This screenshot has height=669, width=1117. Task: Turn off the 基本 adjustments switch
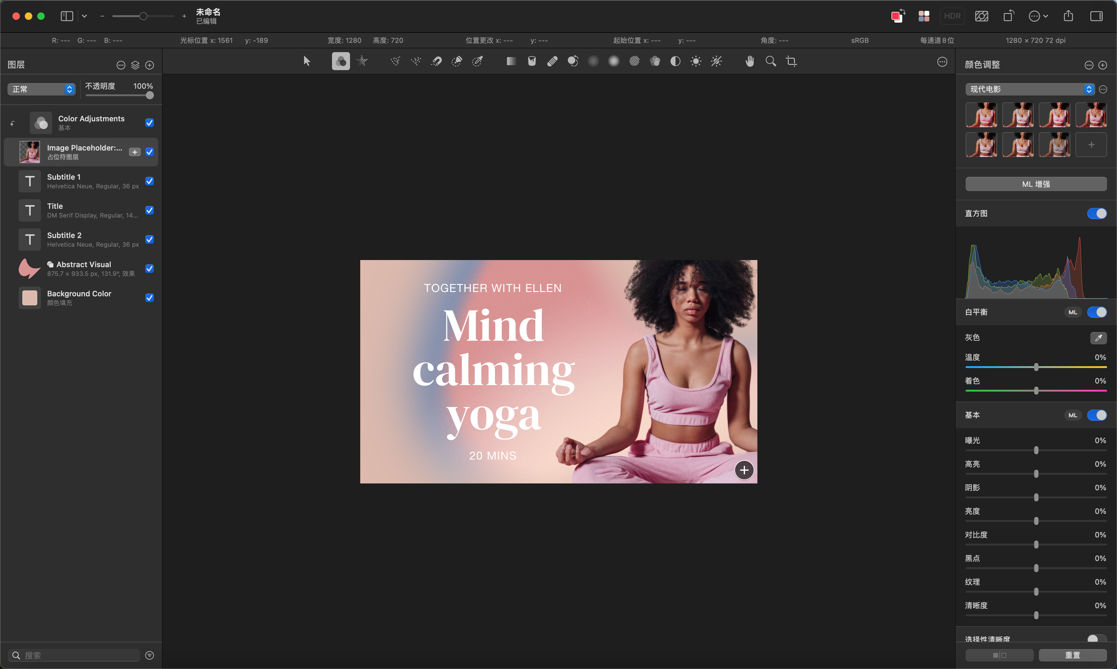pos(1097,415)
